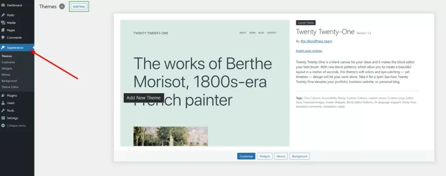Click the Tags label in theme details
This screenshot has height=176, width=446.
pos(299,98)
